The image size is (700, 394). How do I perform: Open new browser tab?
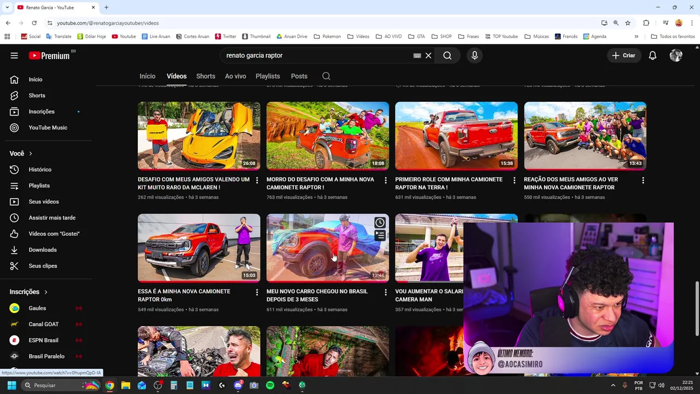tap(106, 8)
